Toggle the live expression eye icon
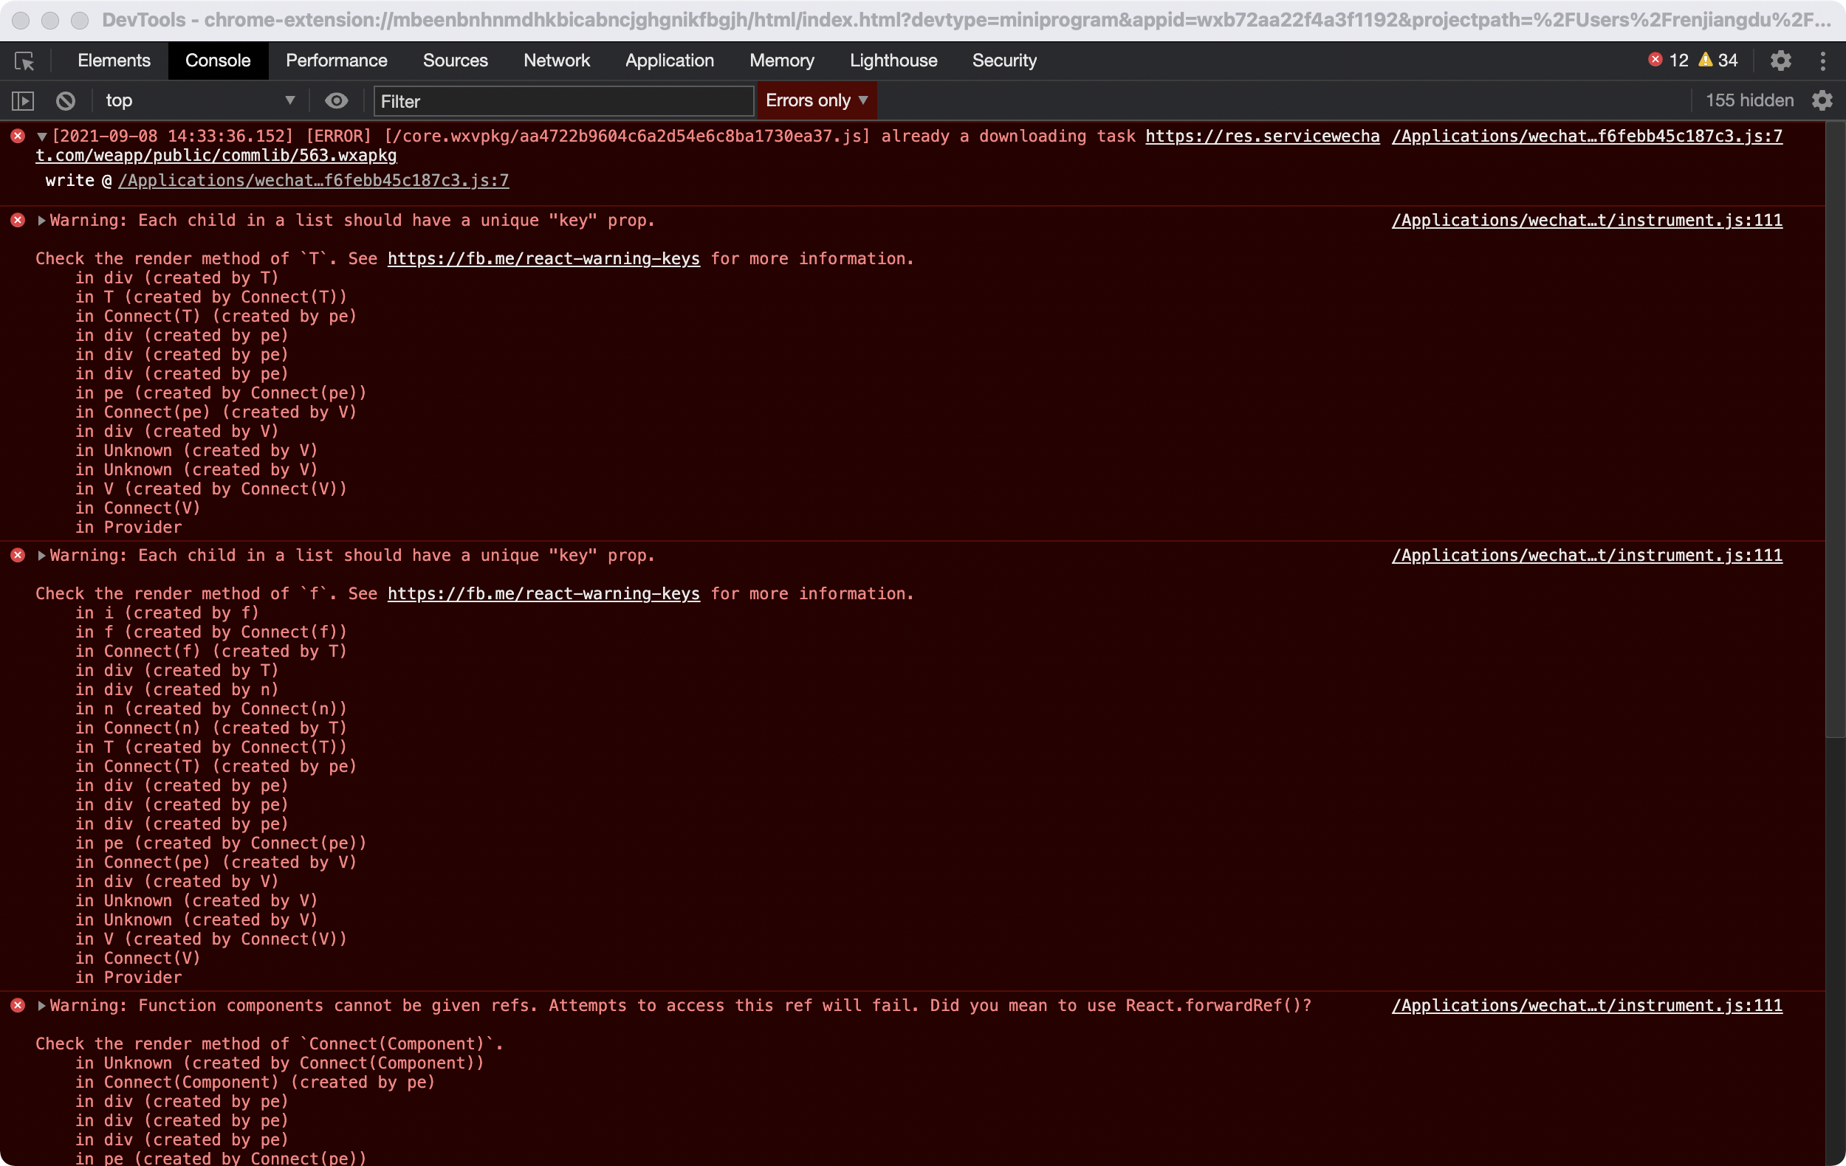This screenshot has height=1166, width=1846. tap(337, 100)
